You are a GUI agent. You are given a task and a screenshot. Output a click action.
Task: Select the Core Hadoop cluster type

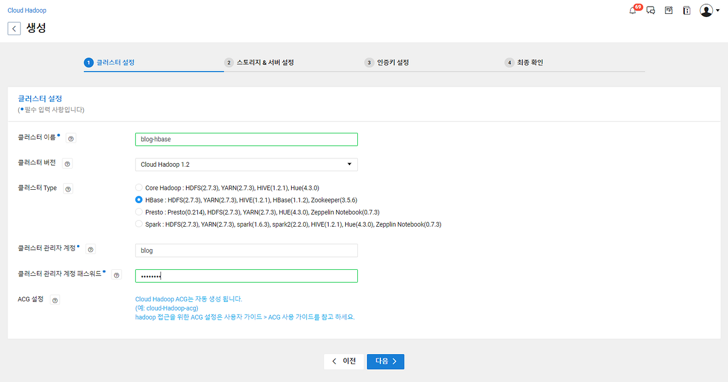(x=138, y=188)
